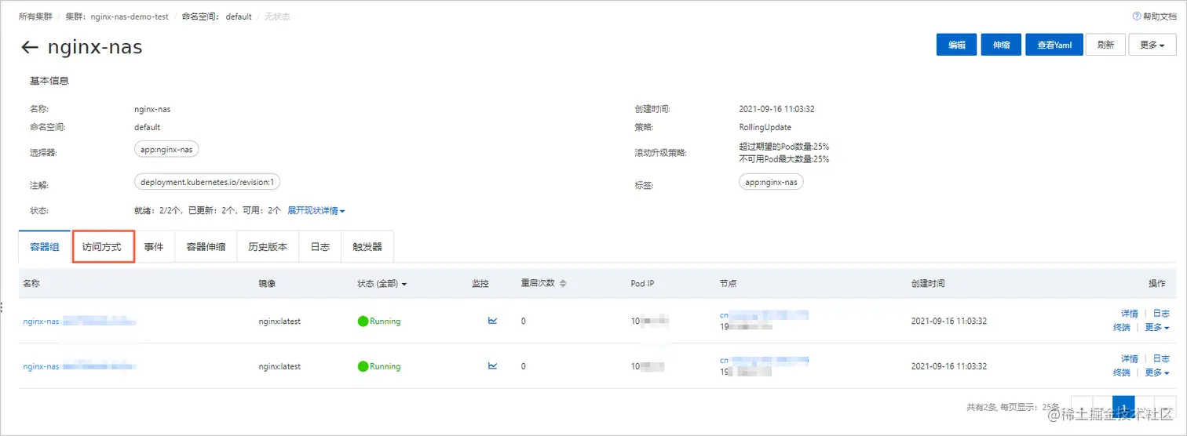The image size is (1187, 436).
Task: Click 日志 for the second pod
Action: (x=1161, y=358)
